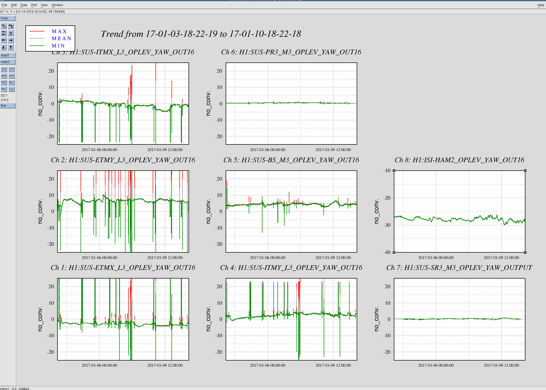Click the right arrow pan icon
This screenshot has height=390, width=546.
point(11,40)
